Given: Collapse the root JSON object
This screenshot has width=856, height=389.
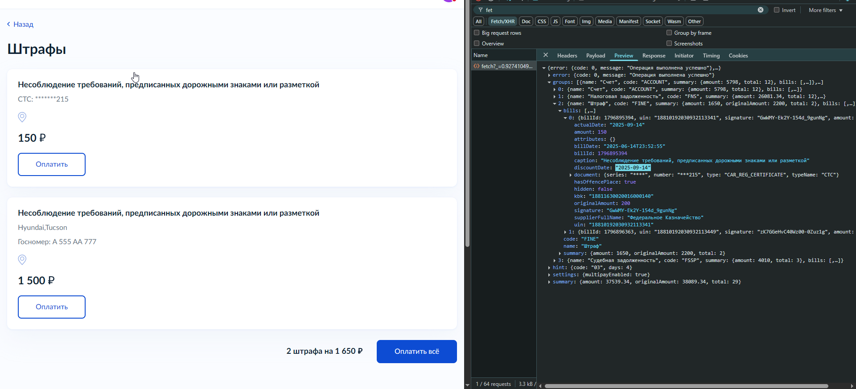Looking at the screenshot, I should pyautogui.click(x=544, y=68).
